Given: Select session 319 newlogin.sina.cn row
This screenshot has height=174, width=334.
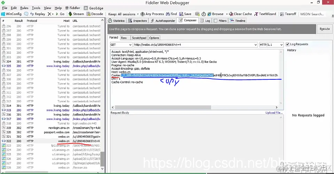Looking at the screenshot, I should pyautogui.click(x=51, y=128).
